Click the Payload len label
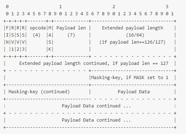Viewport: 186px width, 134px height. click(x=71, y=28)
